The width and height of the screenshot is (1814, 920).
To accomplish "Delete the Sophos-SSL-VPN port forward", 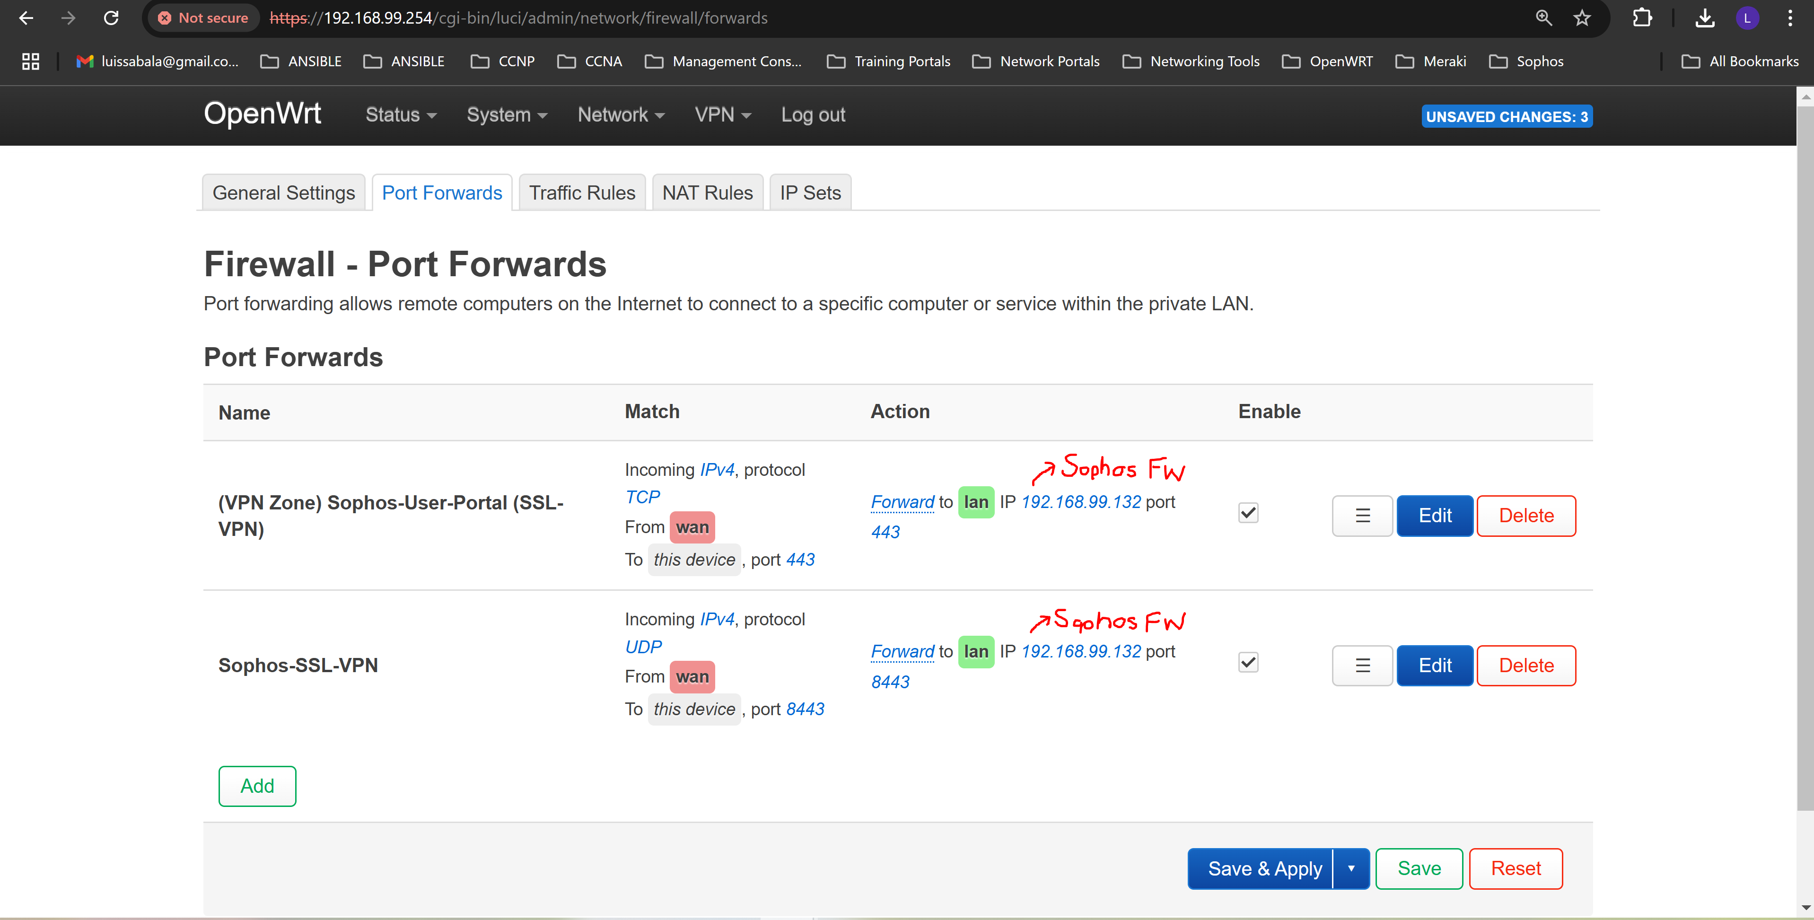I will 1526,665.
